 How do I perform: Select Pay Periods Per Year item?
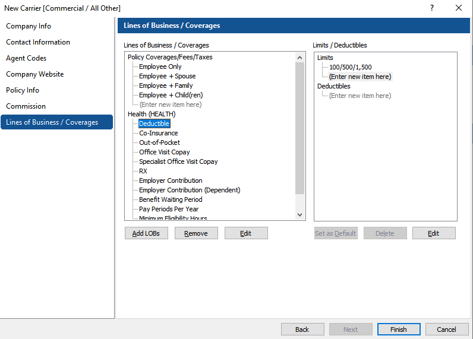(x=169, y=209)
